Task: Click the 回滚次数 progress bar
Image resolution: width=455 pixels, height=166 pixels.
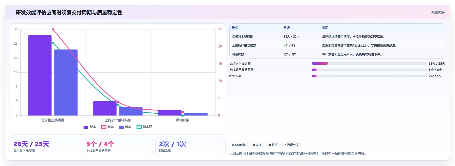Action: (369, 76)
